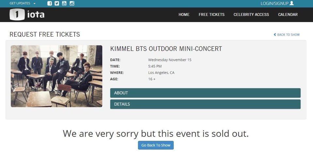Open the Celebrity Access menu item

(x=251, y=15)
